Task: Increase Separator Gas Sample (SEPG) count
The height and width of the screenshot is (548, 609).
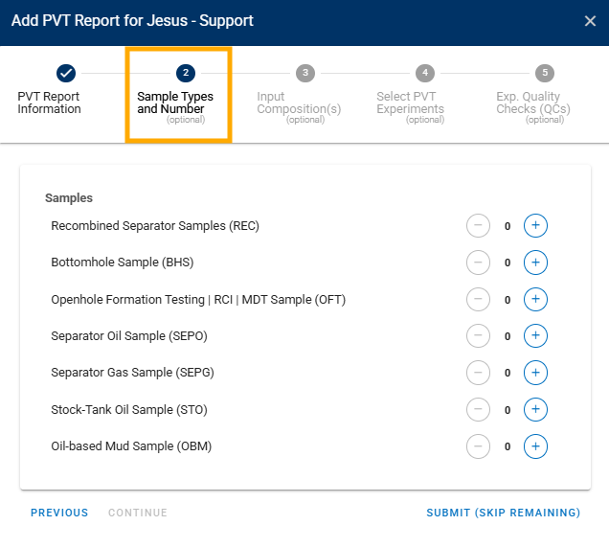Action: tap(535, 373)
